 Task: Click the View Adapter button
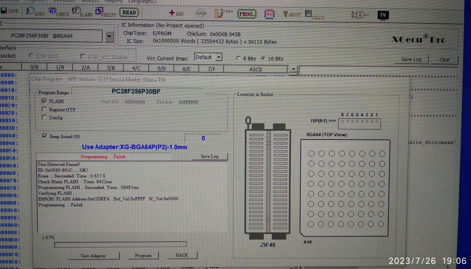[x=93, y=255]
